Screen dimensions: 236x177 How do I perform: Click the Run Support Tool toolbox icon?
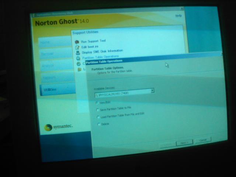(x=77, y=42)
